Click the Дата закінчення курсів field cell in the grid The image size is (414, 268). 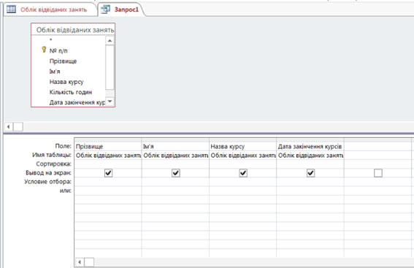point(310,146)
